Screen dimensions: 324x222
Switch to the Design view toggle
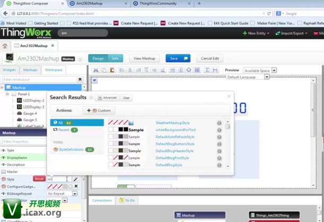[x=98, y=58]
